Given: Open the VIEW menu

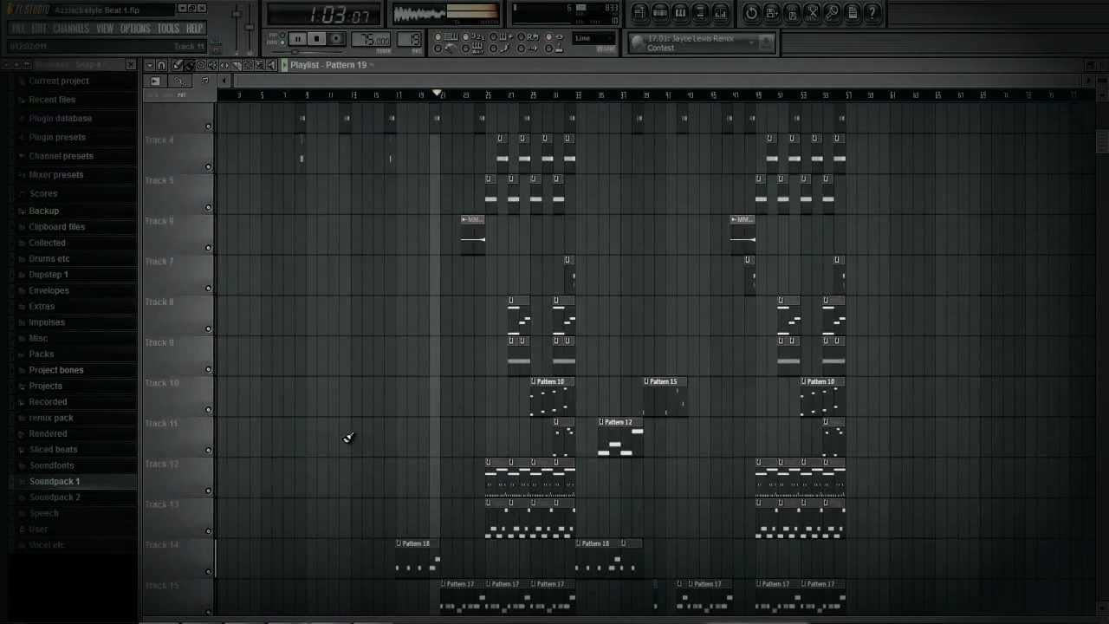Looking at the screenshot, I should tap(105, 29).
